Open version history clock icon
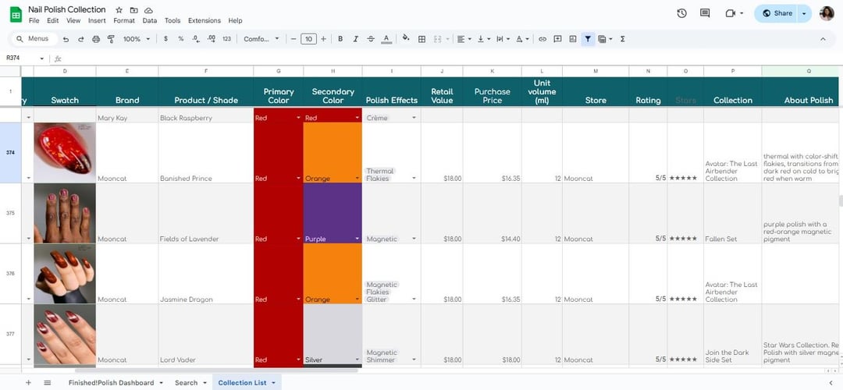Viewport: 843px width, 390px height. 681,13
